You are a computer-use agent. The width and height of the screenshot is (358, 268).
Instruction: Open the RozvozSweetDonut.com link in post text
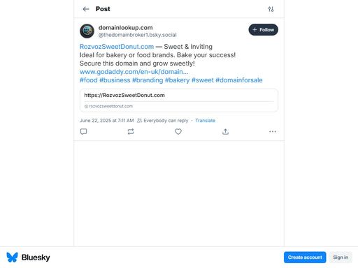coord(117,47)
